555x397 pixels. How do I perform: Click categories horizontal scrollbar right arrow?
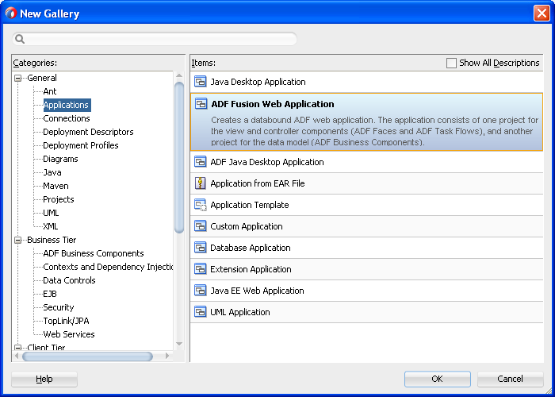[x=167, y=356]
